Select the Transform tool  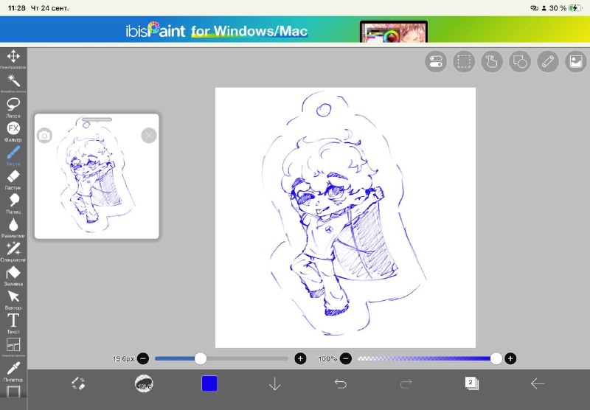pyautogui.click(x=13, y=59)
